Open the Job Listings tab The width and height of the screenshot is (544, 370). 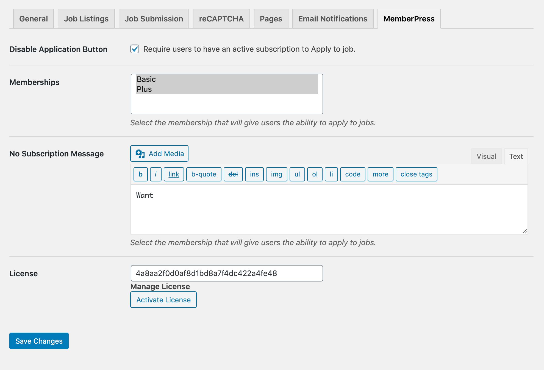(86, 19)
